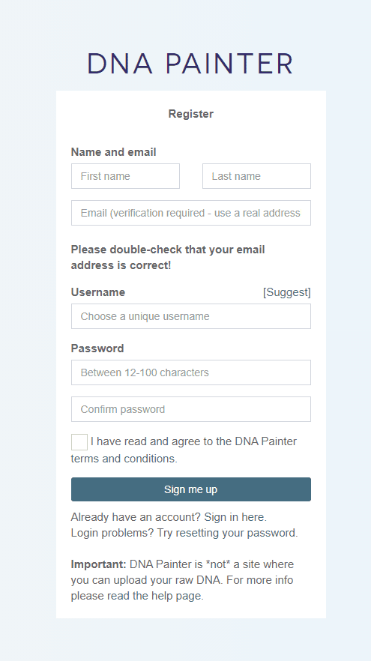The height and width of the screenshot is (661, 371).
Task: Click the Register heading
Action: (x=191, y=114)
